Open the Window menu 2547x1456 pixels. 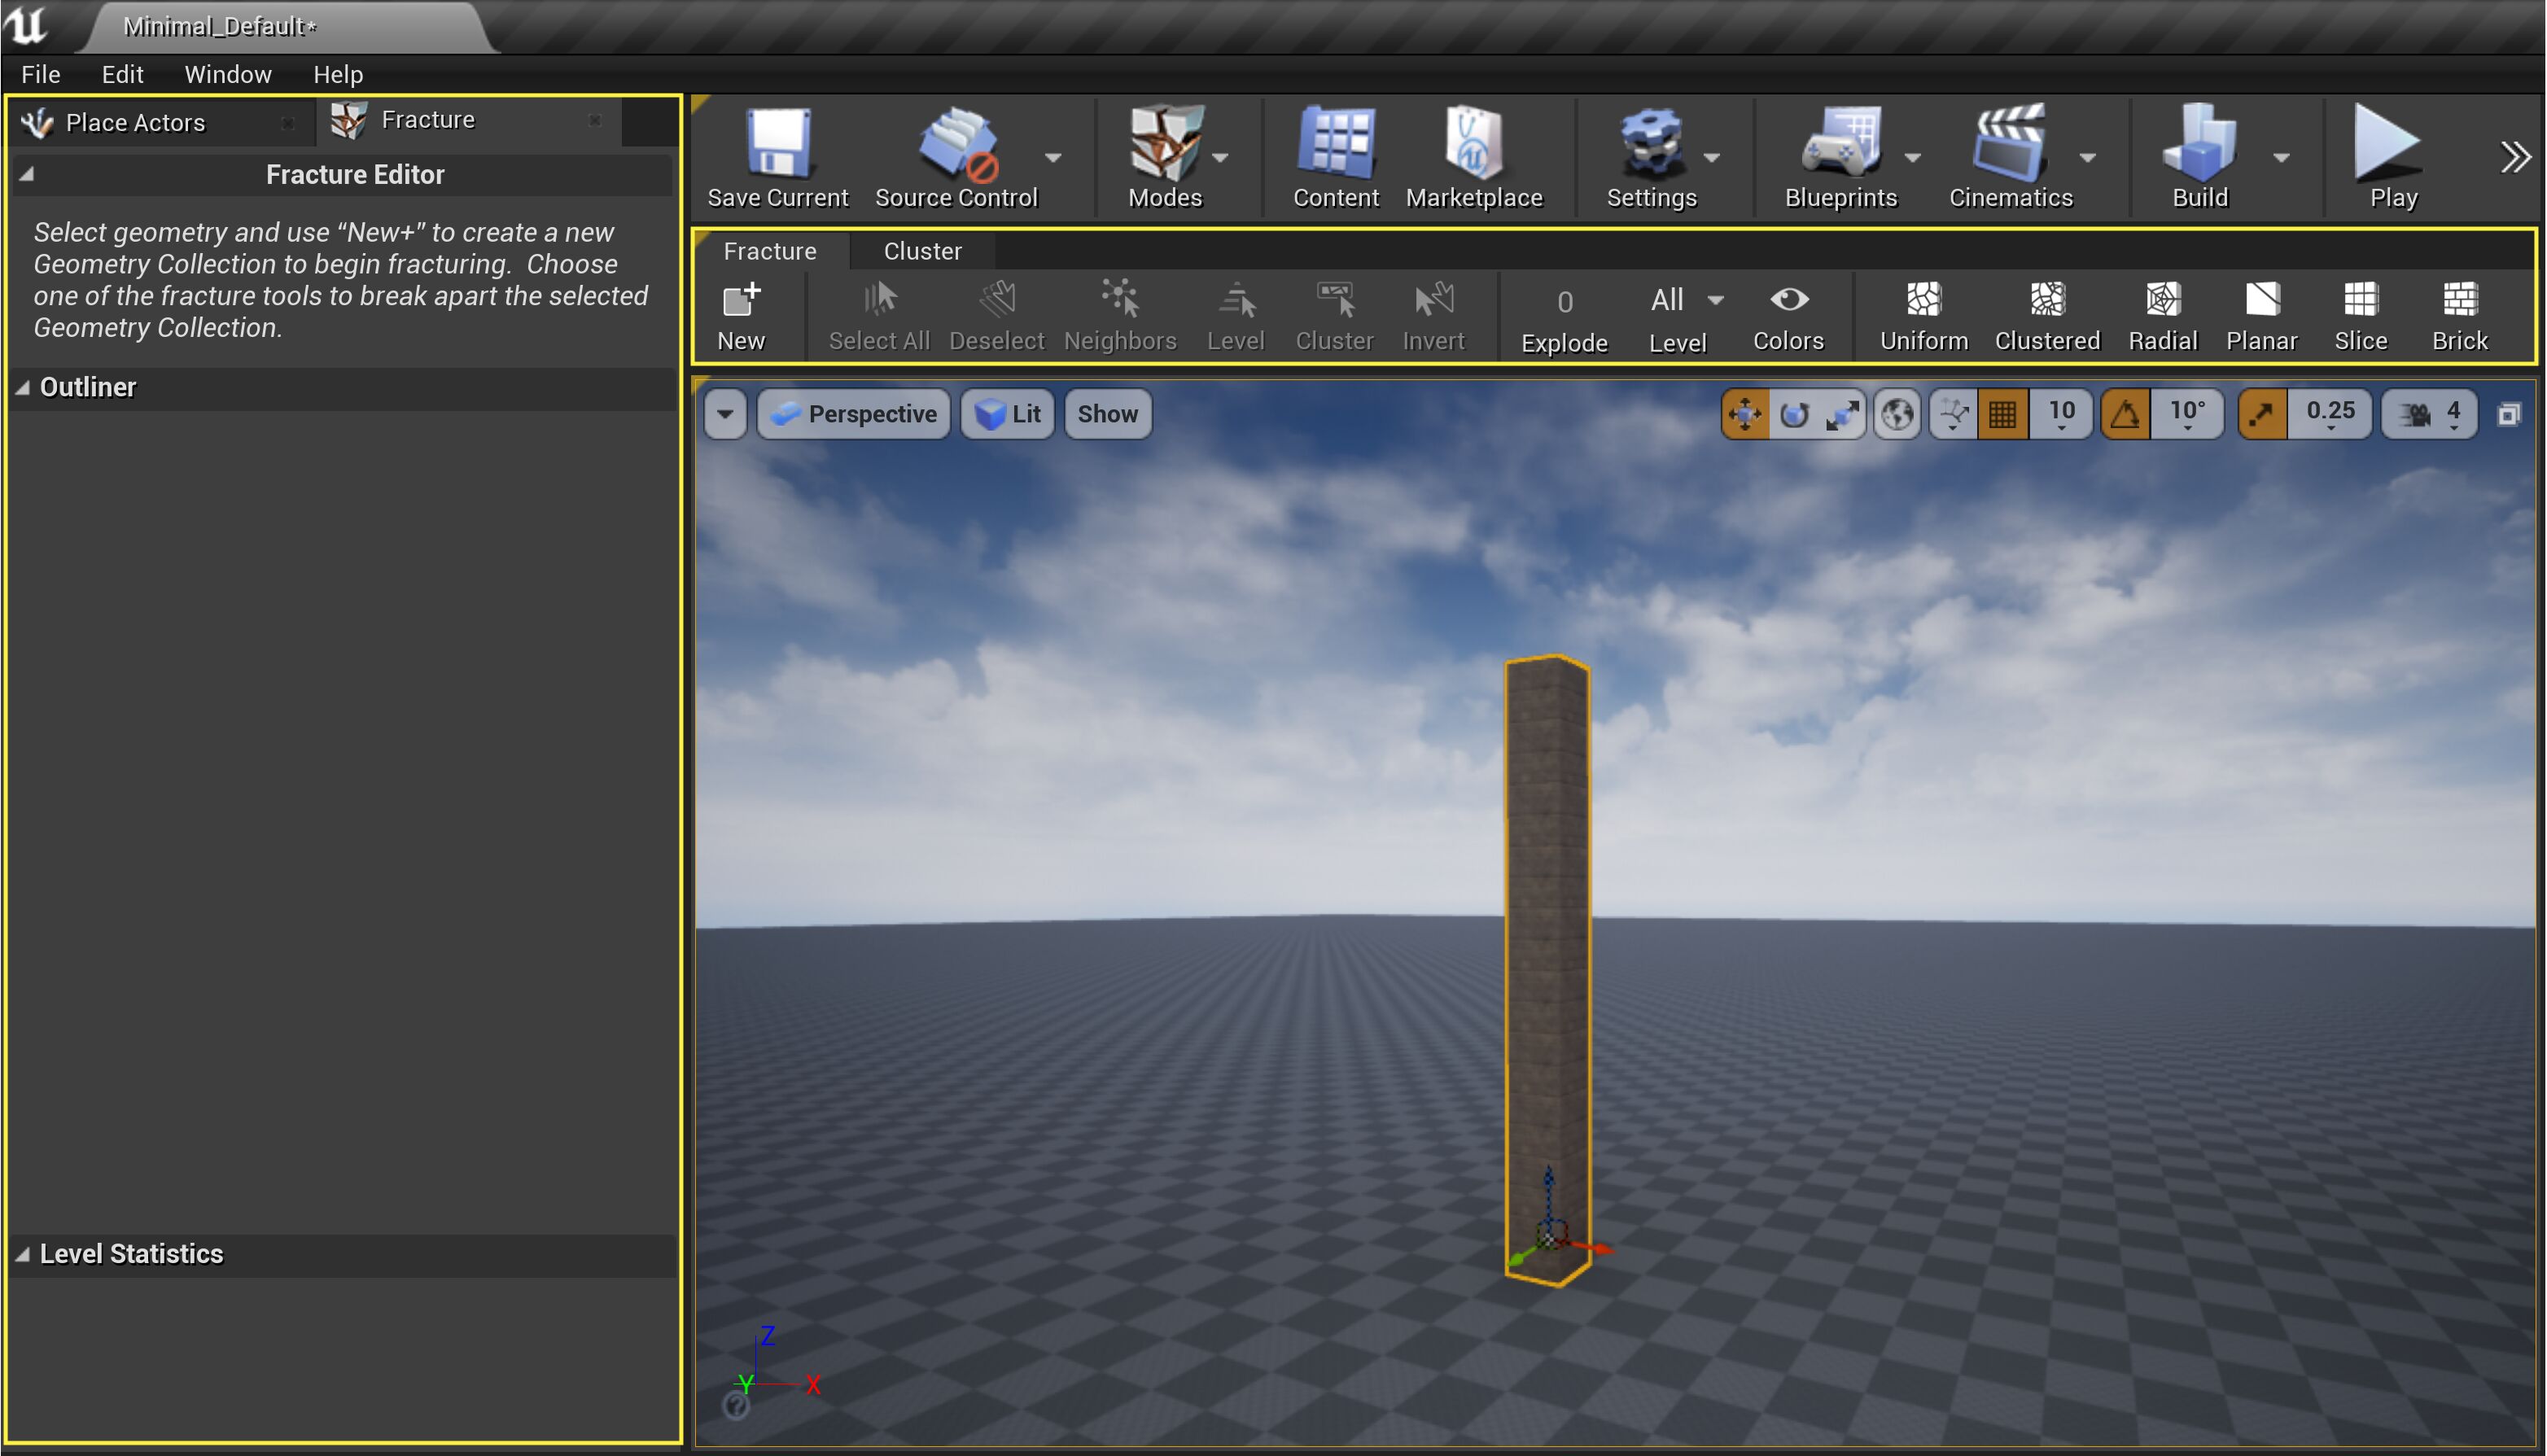[x=228, y=74]
